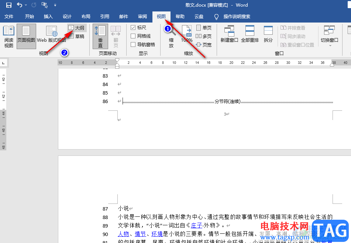Viewport: 351px width, 243px height.
Task: Click the vertical ruler on the left
Action: 3,109
